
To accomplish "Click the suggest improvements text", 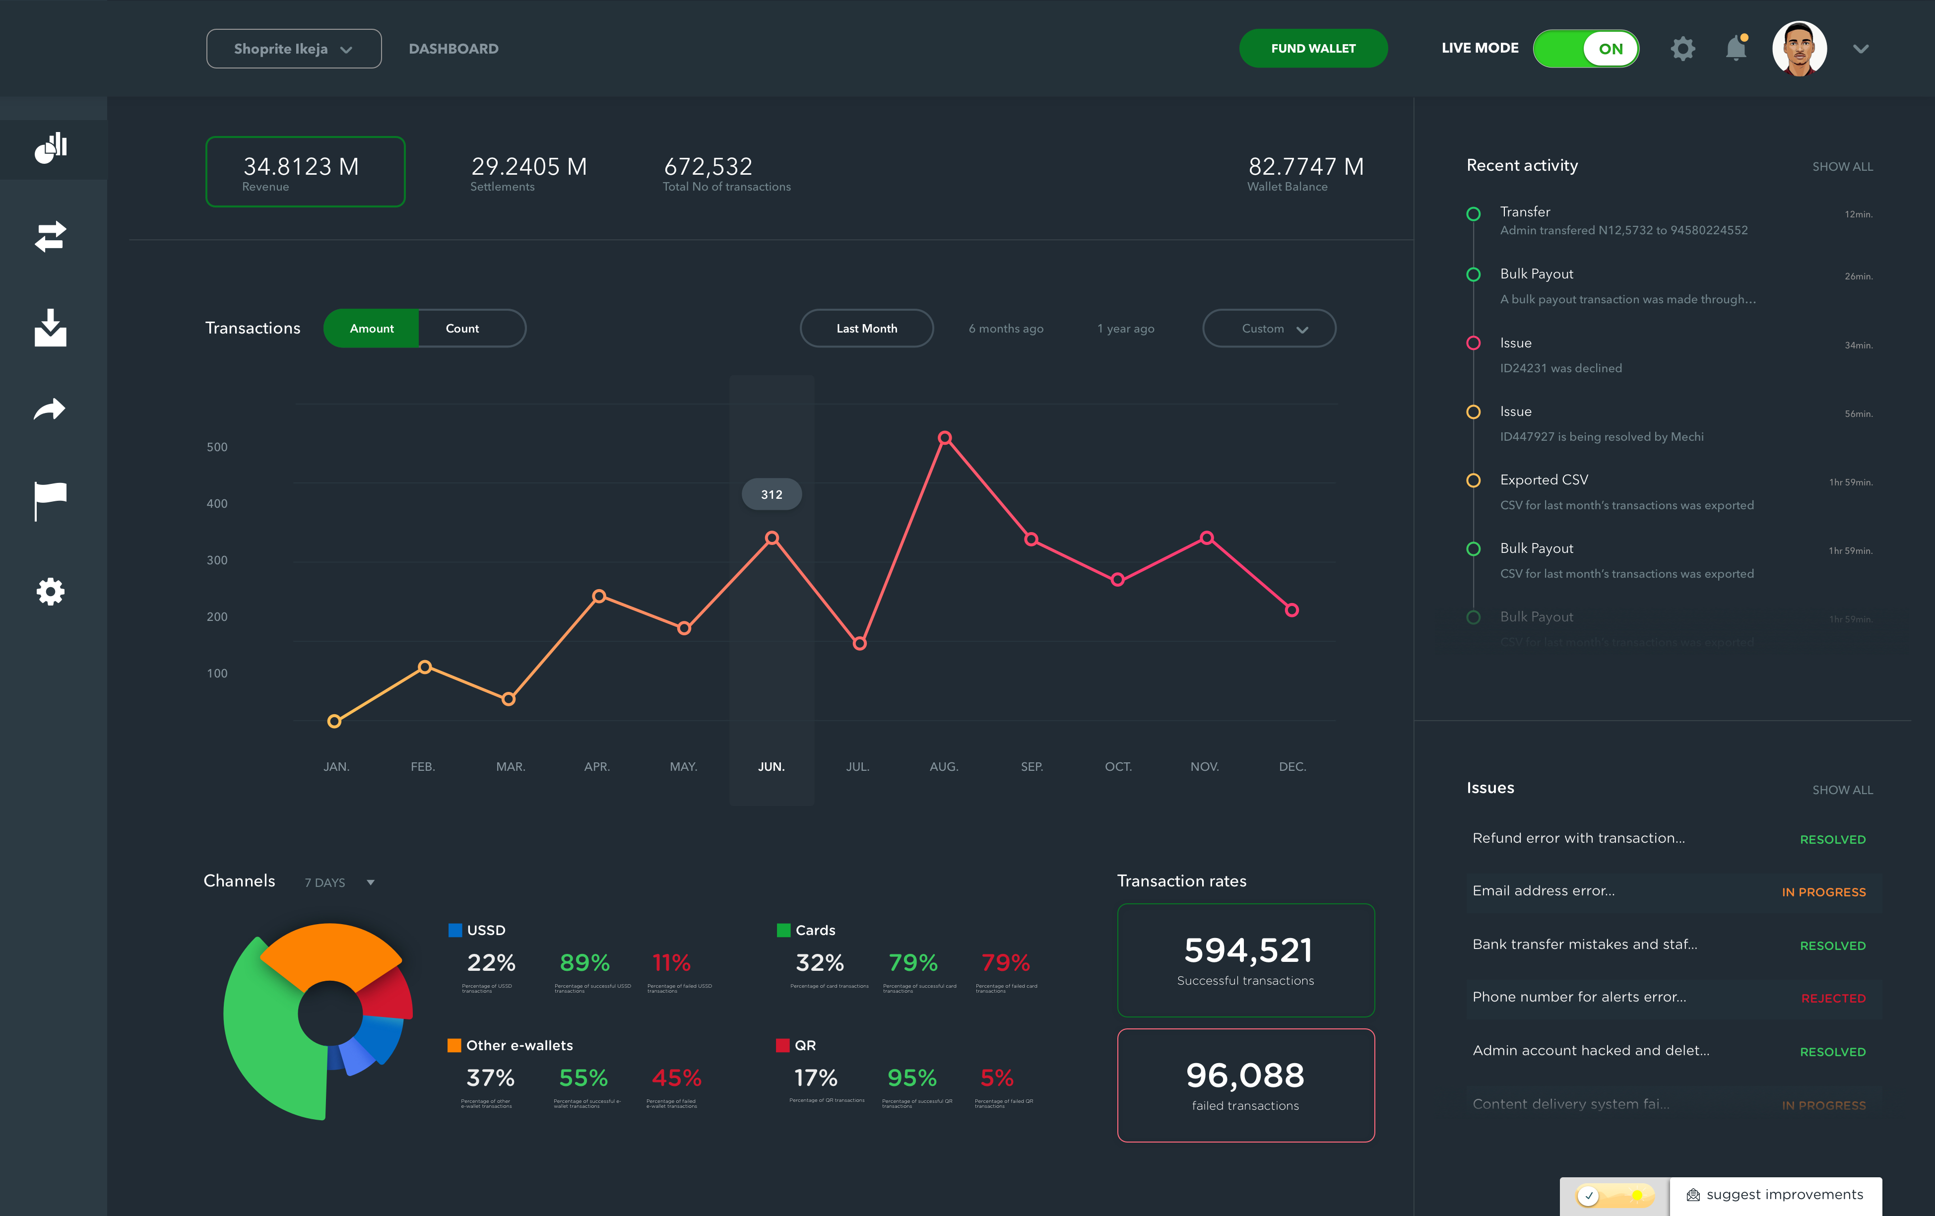I will 1785,1194.
